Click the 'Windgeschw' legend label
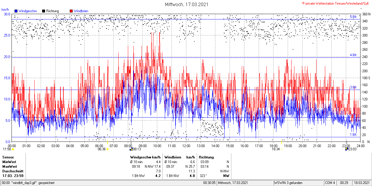Image resolution: width=372 pixels, height=186 pixels. tap(28, 11)
